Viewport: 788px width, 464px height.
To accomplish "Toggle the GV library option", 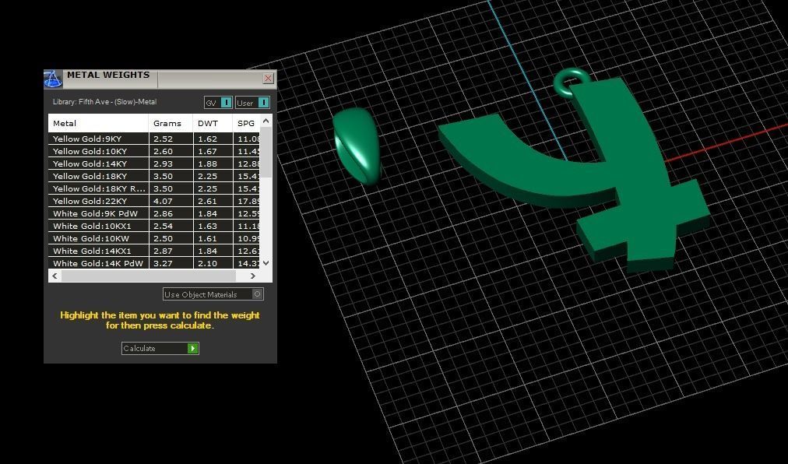I will [218, 103].
